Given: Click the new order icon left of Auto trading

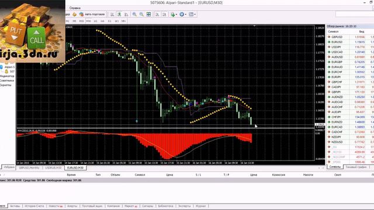Looking at the screenshot, I should coord(74,14).
